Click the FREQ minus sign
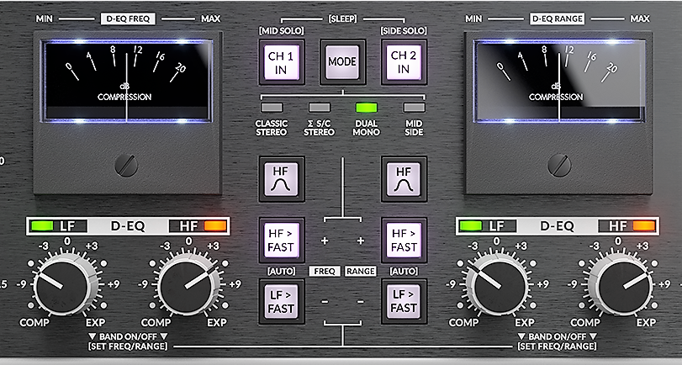Image resolution: width=682 pixels, height=365 pixels. click(325, 301)
